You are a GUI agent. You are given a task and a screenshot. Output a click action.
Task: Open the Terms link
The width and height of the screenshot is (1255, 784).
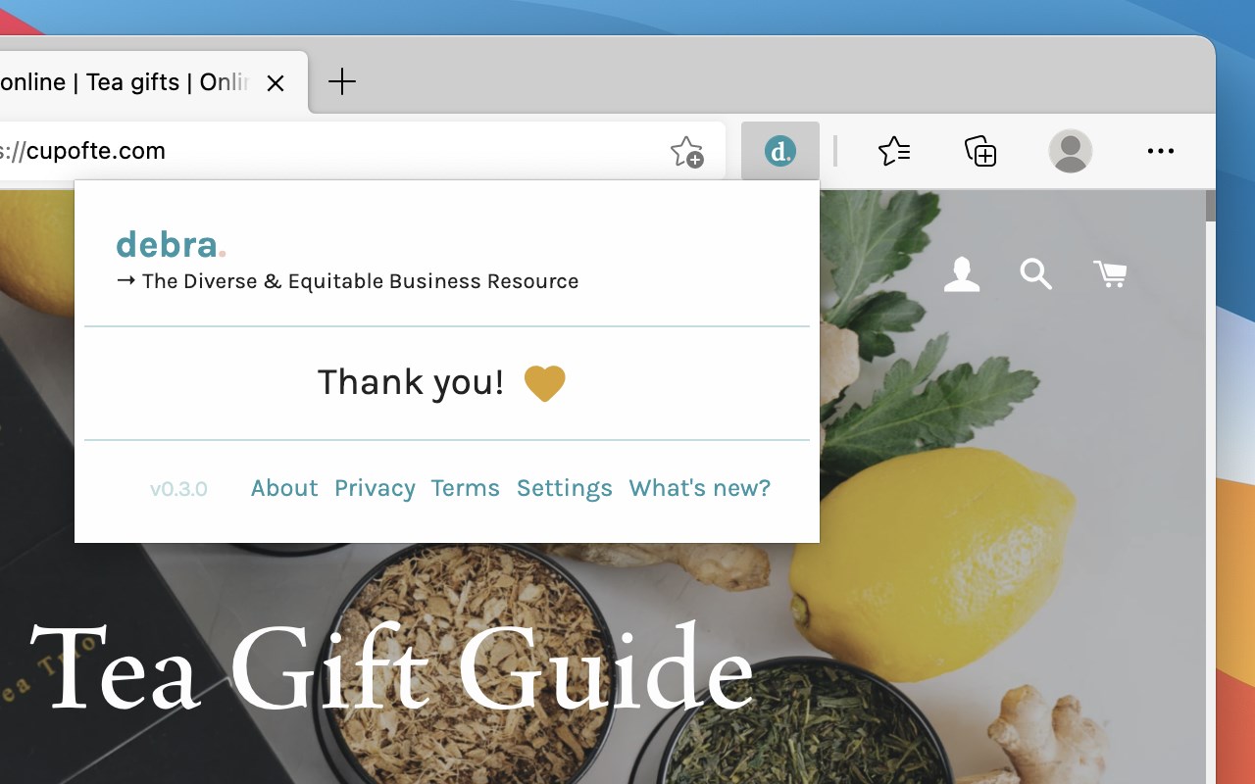[x=466, y=488]
